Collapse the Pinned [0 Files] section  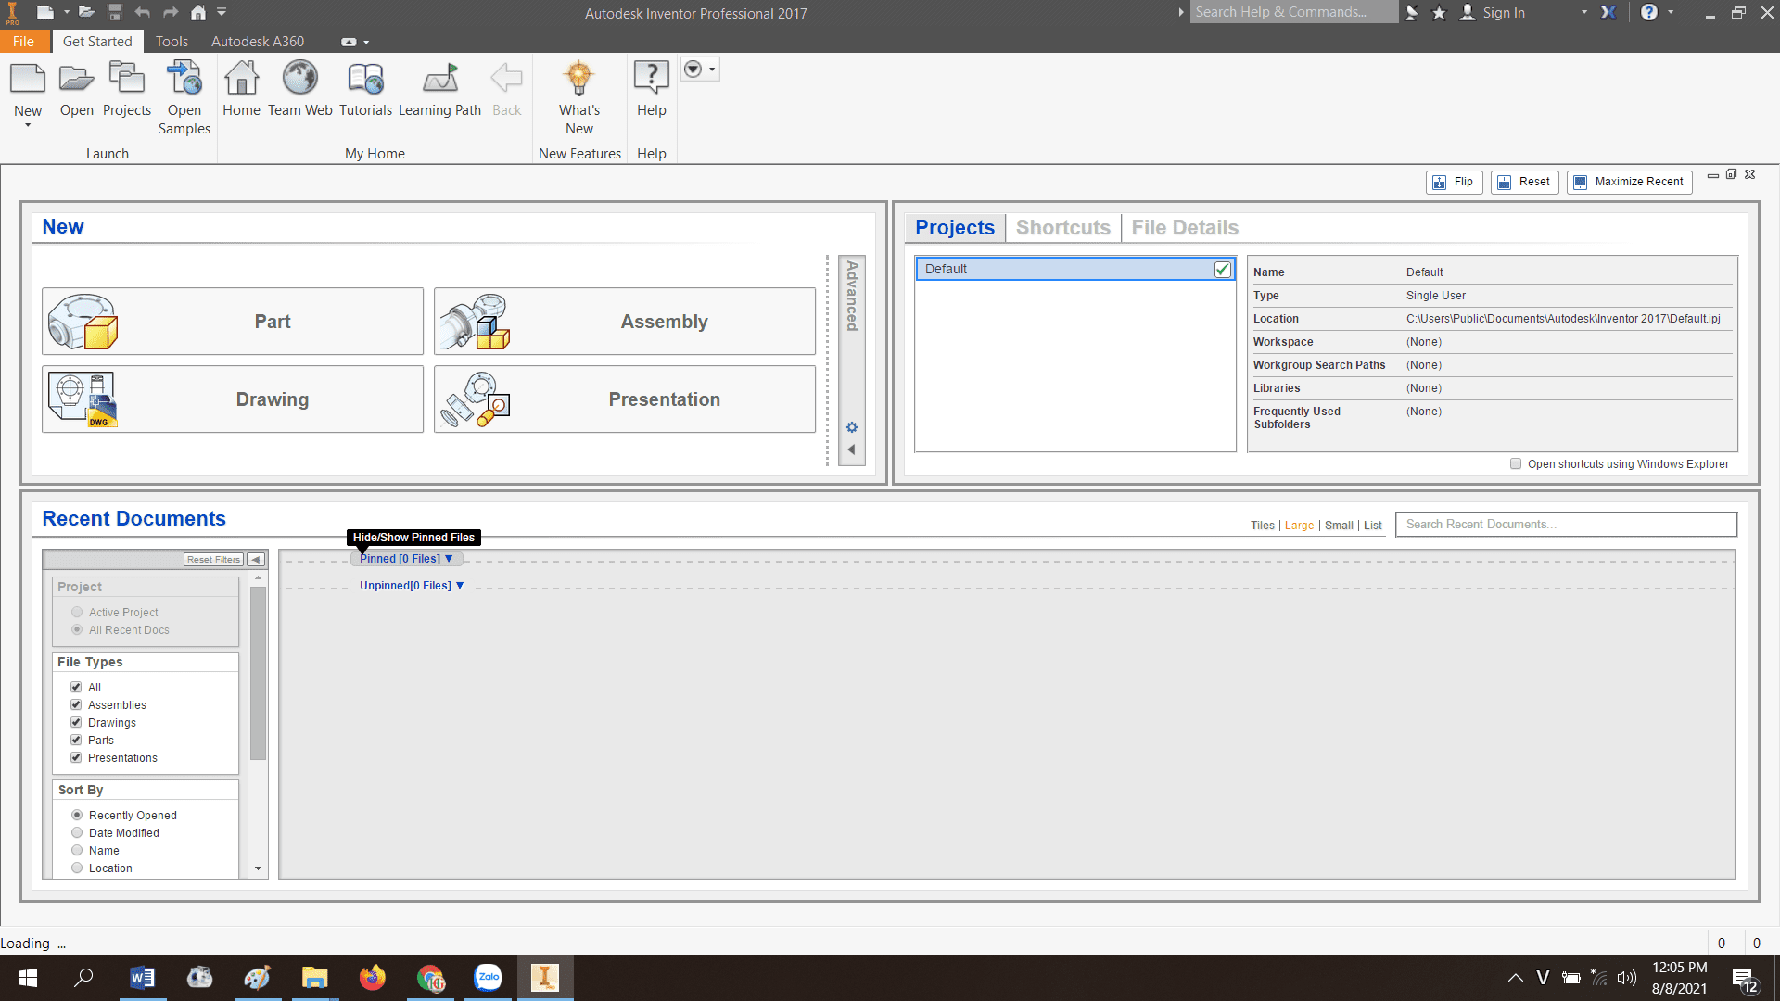click(449, 559)
